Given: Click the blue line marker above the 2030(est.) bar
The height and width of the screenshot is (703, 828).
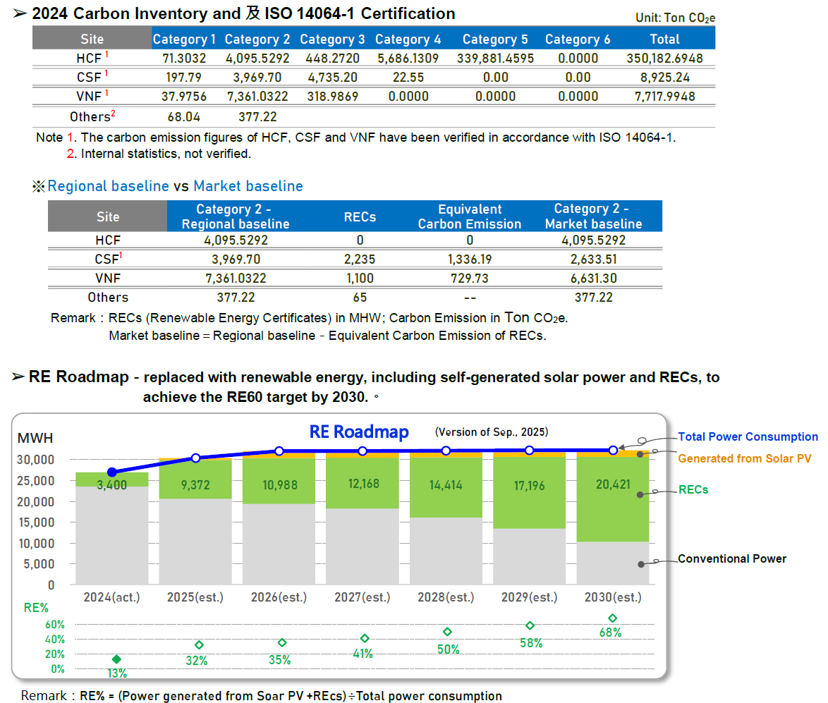Looking at the screenshot, I should (613, 450).
